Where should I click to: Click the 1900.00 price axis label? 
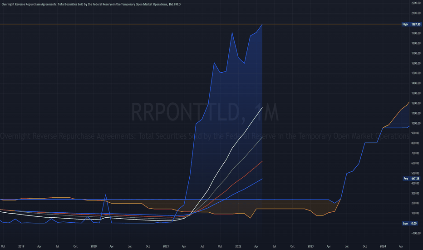[416, 33]
